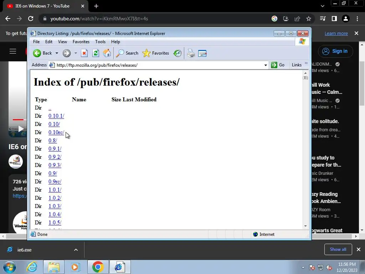The image size is (365, 274).
Task: Open the parent directory .. link
Action: pos(50,108)
